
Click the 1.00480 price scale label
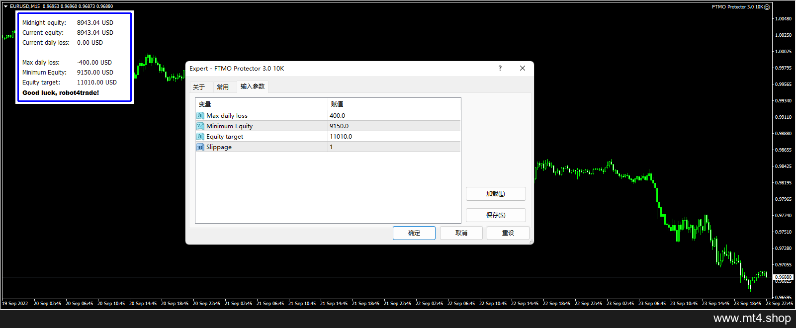[783, 19]
